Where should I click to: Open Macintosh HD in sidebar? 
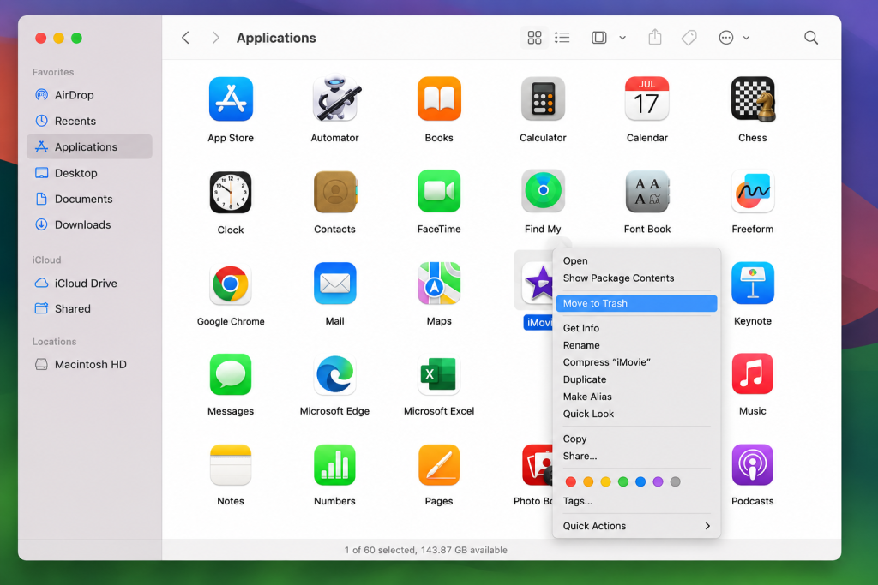coord(89,364)
